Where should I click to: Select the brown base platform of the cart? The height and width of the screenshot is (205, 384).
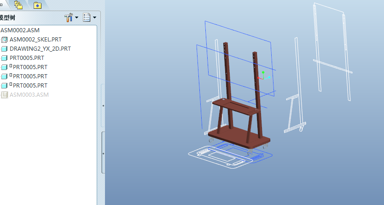[x=239, y=137]
